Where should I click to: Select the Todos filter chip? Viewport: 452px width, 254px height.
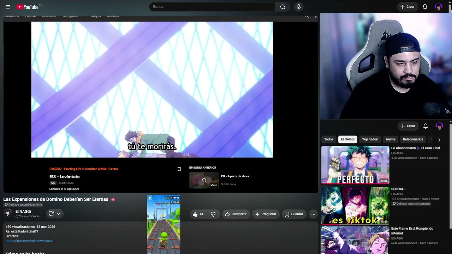click(x=329, y=139)
